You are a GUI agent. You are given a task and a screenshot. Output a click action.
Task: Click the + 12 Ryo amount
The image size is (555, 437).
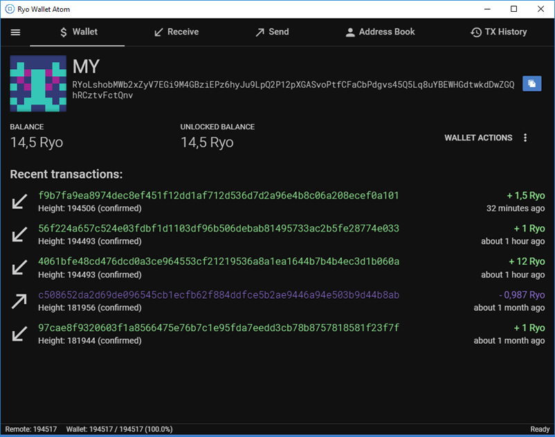527,261
